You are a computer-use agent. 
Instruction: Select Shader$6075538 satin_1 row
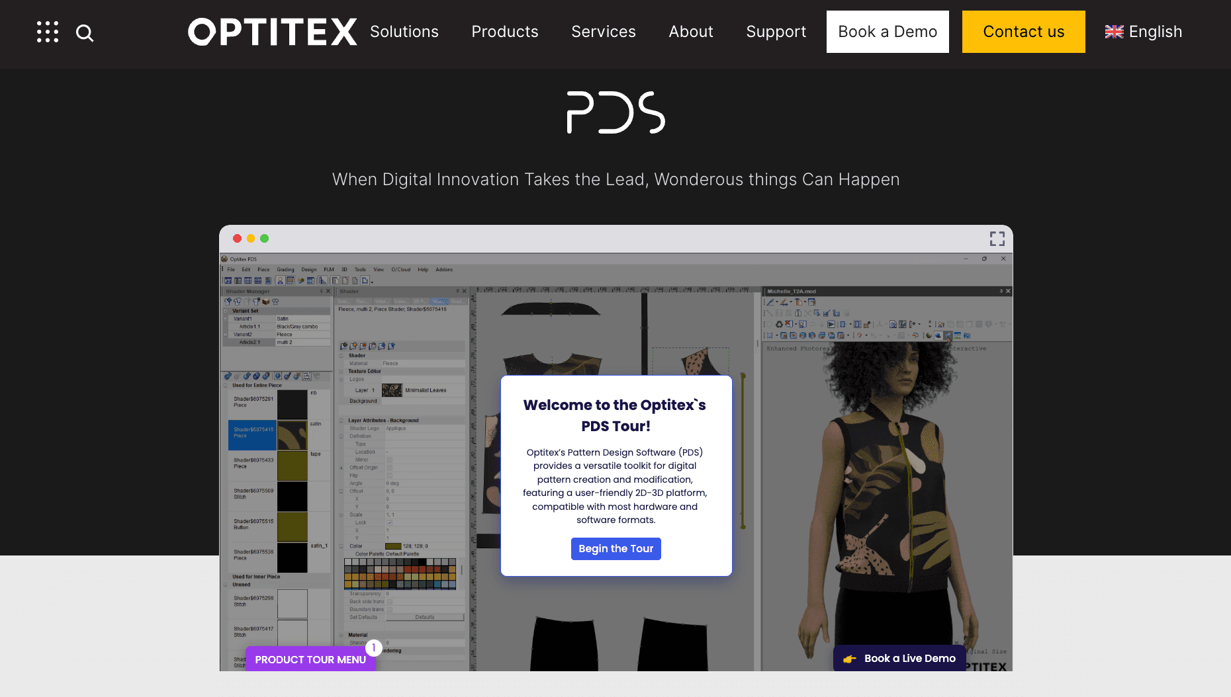click(279, 557)
